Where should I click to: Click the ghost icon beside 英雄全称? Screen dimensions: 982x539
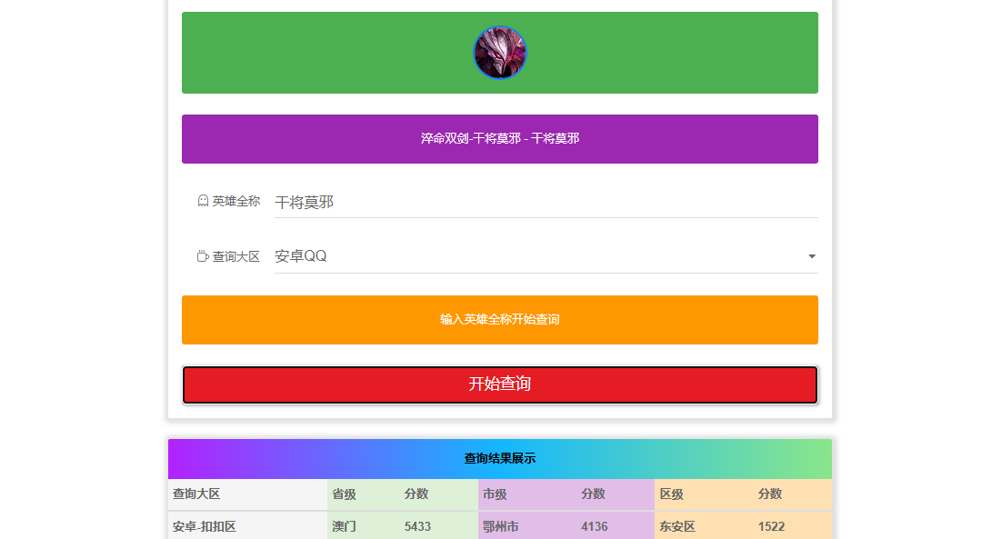(x=204, y=201)
